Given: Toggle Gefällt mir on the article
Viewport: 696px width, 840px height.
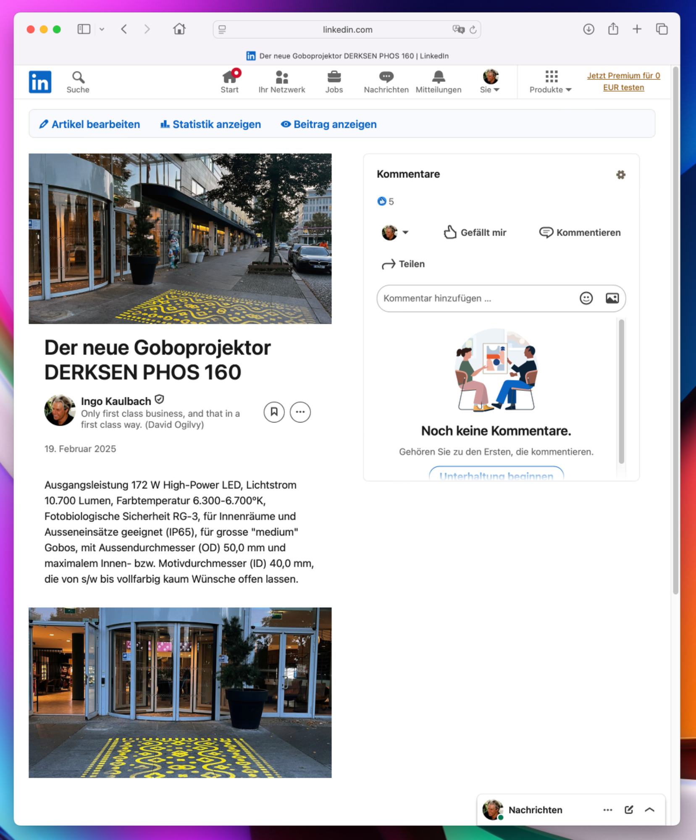Looking at the screenshot, I should point(475,232).
